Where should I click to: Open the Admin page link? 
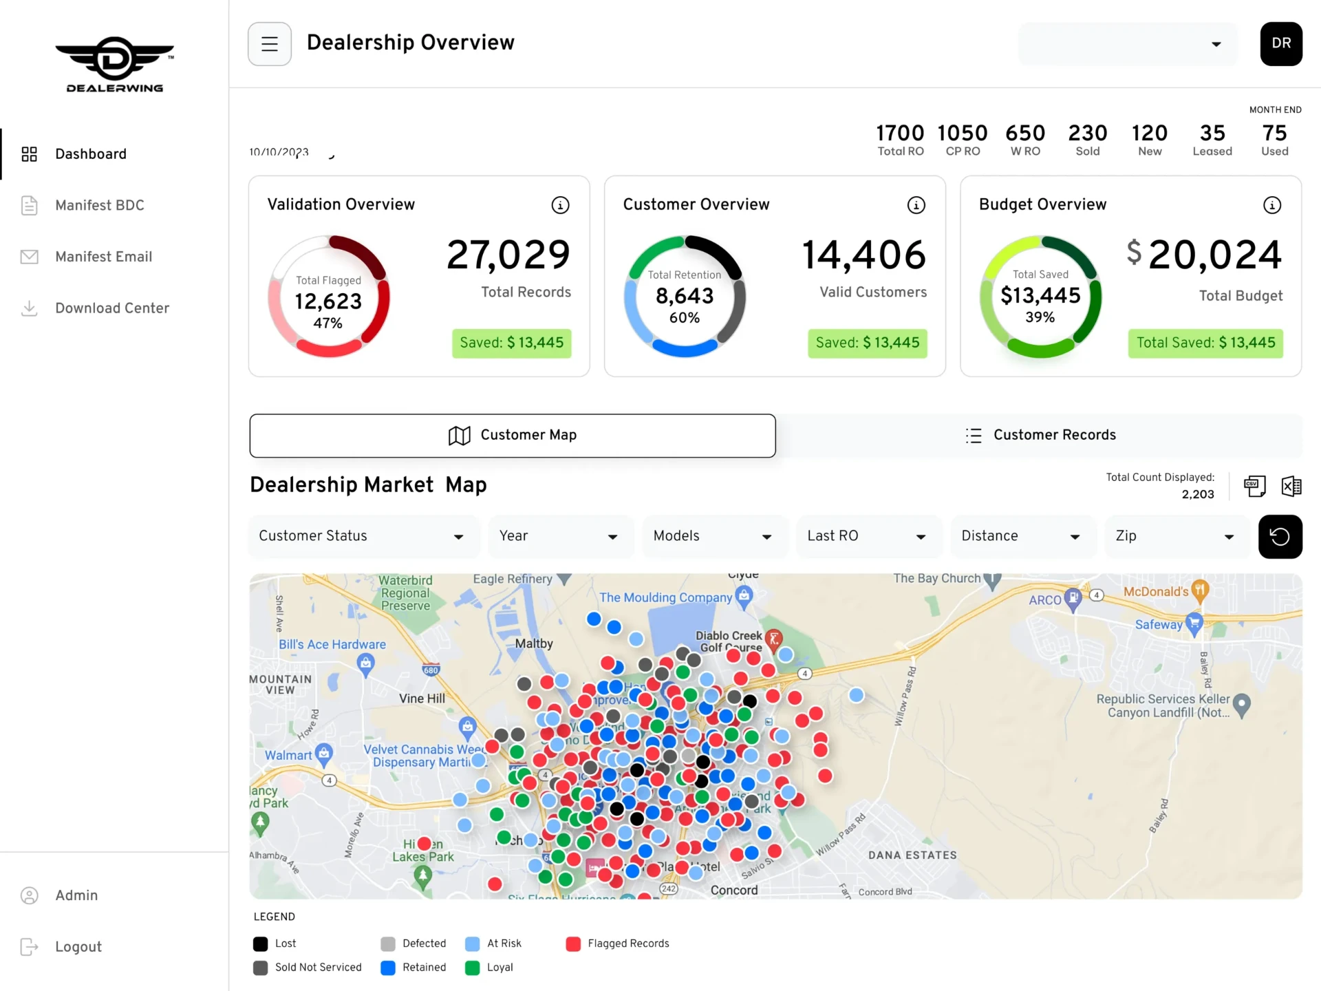76,895
